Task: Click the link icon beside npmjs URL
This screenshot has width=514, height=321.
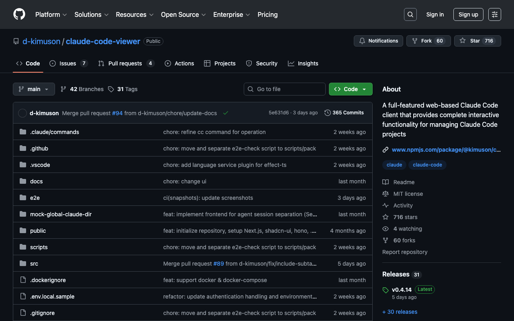Action: 385,150
